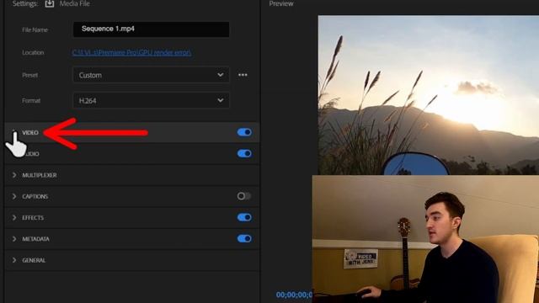Edit the File Name field Sequence 1.mp4
Viewport: 539px width, 303px height.
pyautogui.click(x=152, y=29)
